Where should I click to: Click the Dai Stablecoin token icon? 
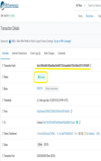tap(85, 133)
